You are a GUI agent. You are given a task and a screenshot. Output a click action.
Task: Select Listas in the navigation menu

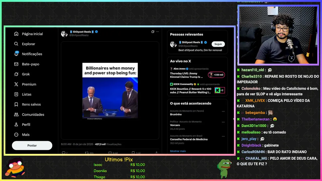[27, 94]
